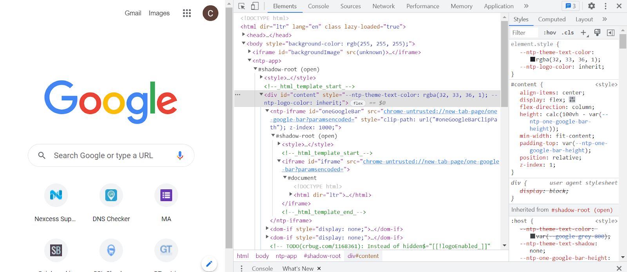This screenshot has height=272, width=627.
Task: Close the bottom drawer with X
Action: [x=619, y=268]
